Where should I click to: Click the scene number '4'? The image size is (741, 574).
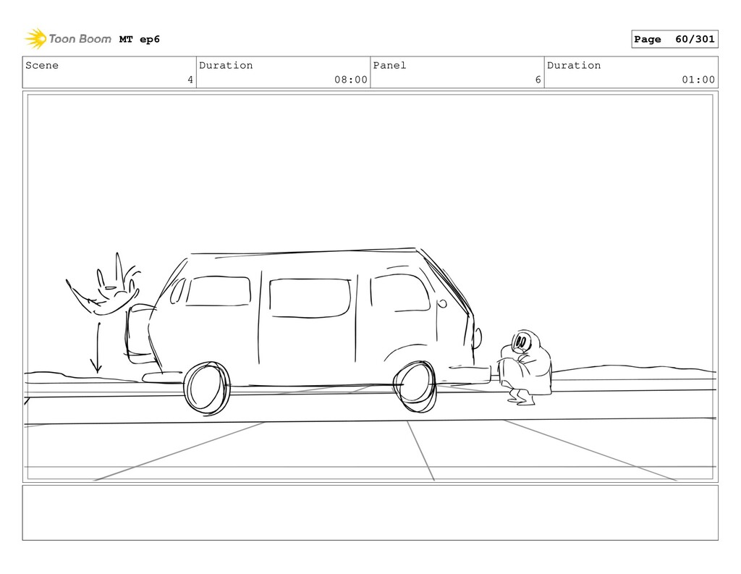[190, 80]
